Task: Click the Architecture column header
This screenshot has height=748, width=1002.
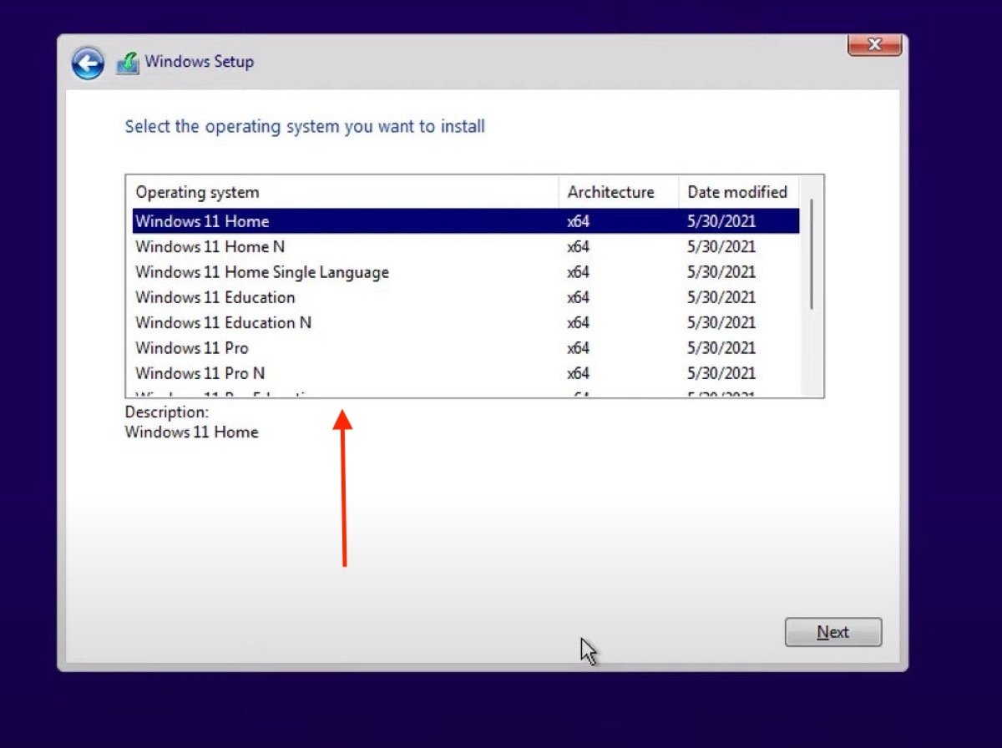Action: pos(619,192)
